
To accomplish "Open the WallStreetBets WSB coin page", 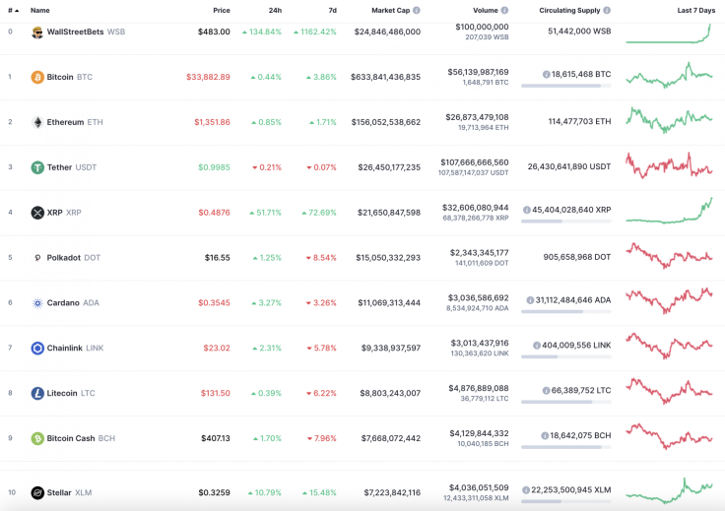I will [x=86, y=32].
